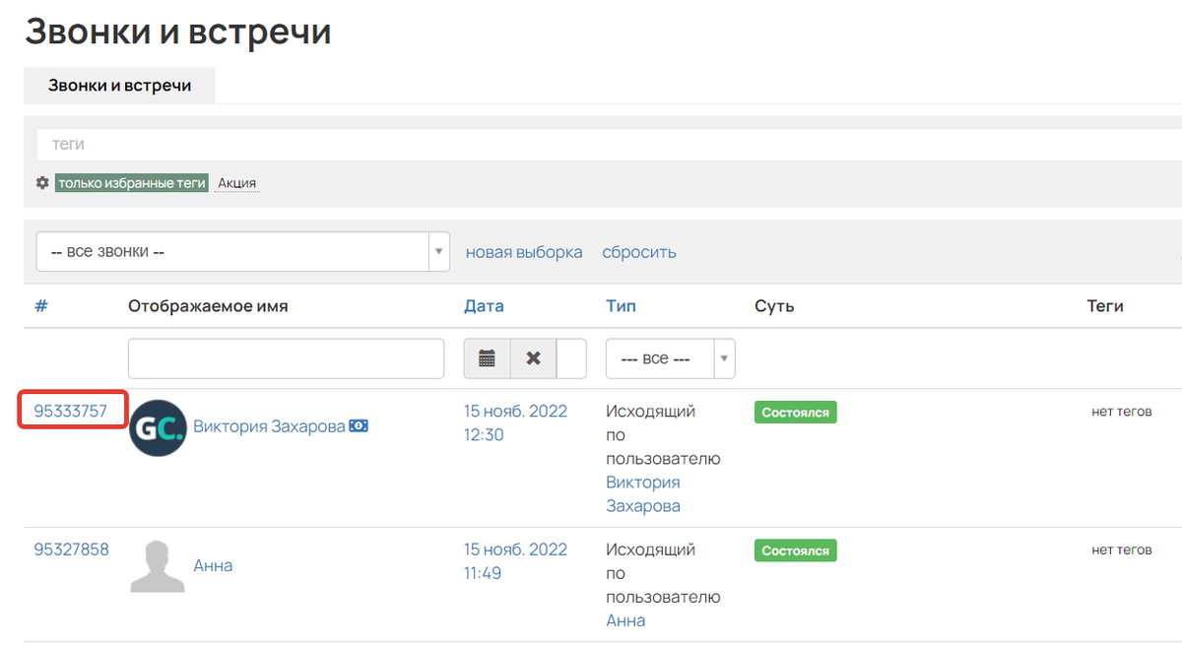The width and height of the screenshot is (1182, 647).
Task: Sort by the '#' column header
Action: (x=41, y=306)
